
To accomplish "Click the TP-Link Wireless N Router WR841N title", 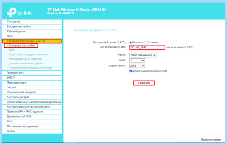I will coord(76,9).
